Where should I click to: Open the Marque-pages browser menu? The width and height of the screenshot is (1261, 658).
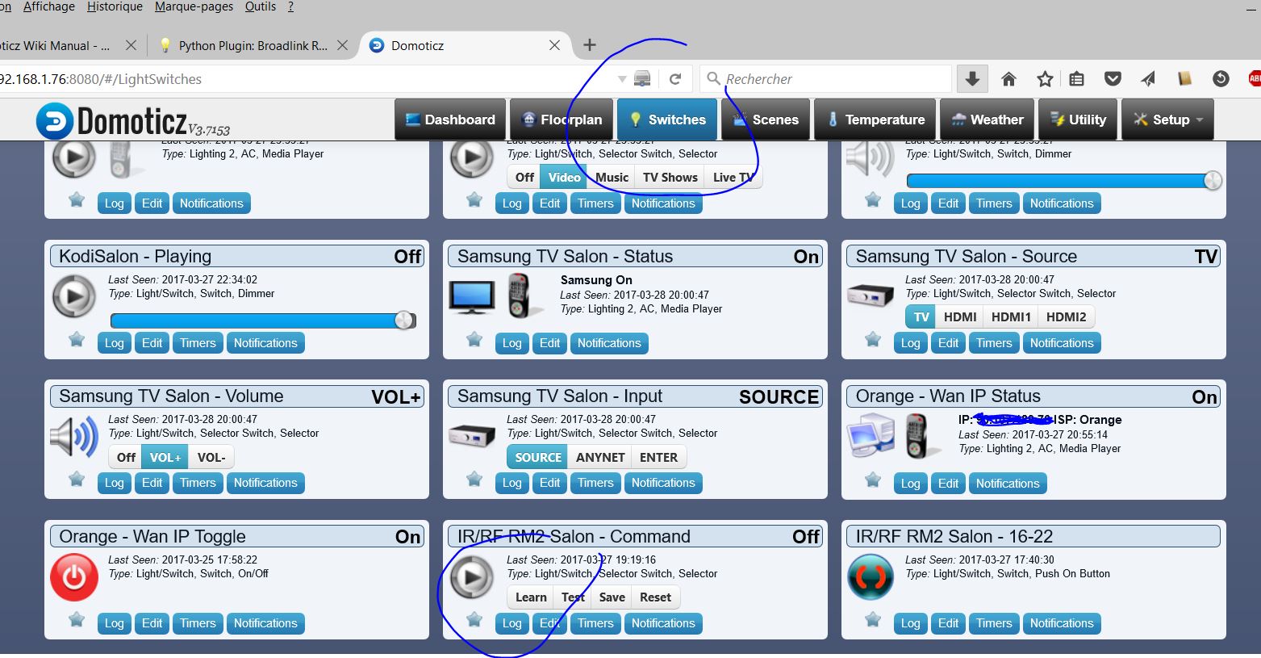[x=194, y=6]
